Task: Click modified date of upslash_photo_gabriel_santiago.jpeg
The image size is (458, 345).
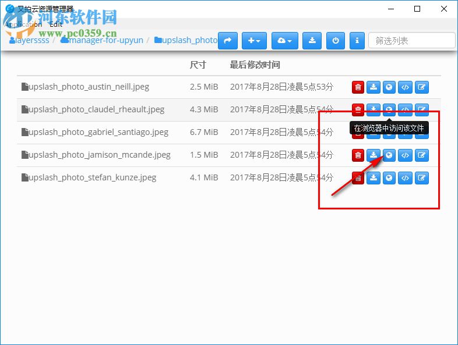Action: 281,132
